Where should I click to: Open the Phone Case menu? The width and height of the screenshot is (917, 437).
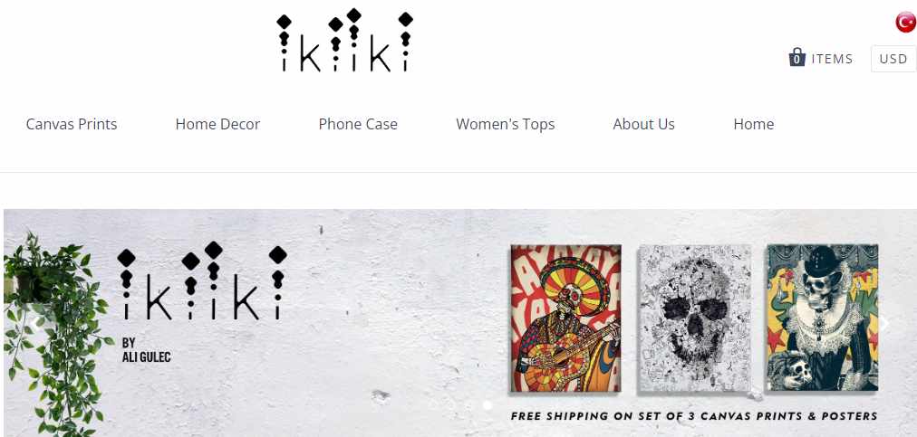tap(358, 124)
